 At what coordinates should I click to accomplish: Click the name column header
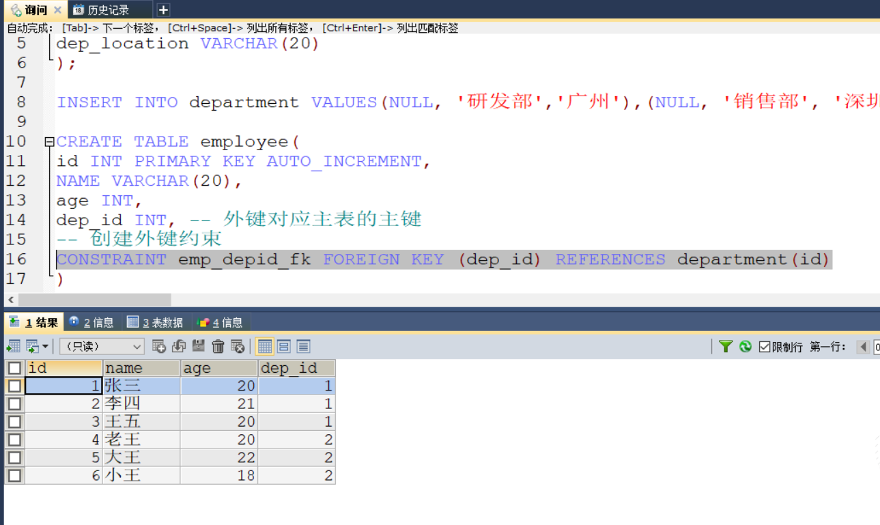141,368
